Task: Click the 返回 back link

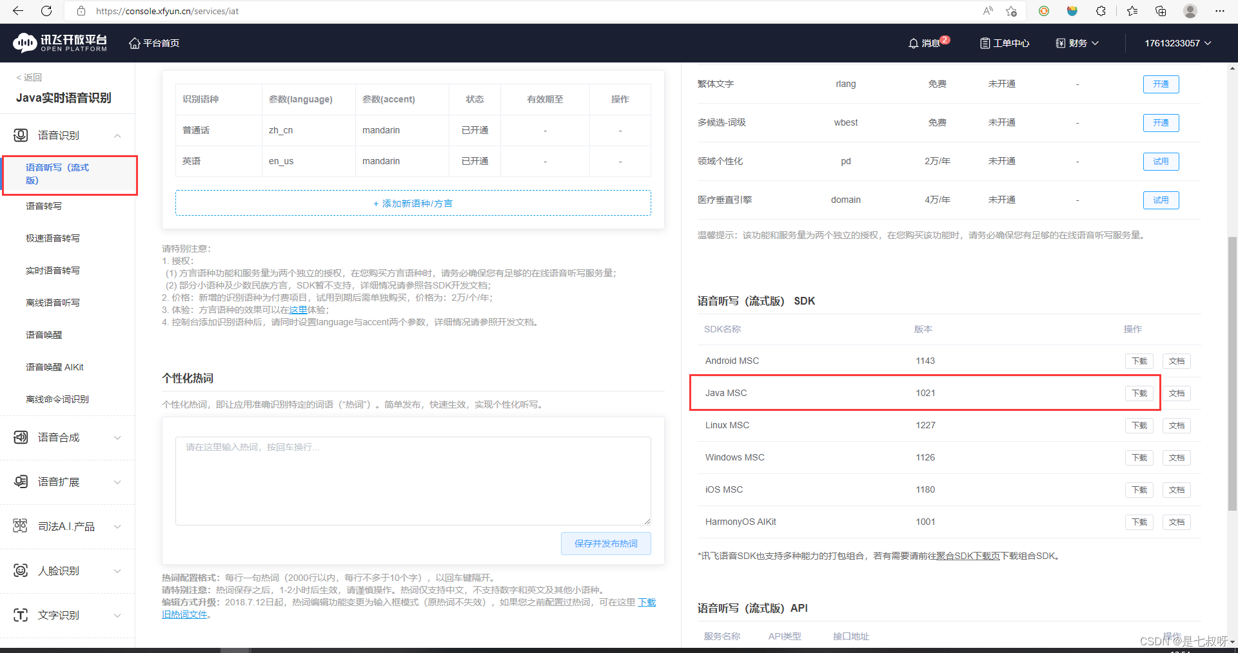Action: pyautogui.click(x=29, y=77)
